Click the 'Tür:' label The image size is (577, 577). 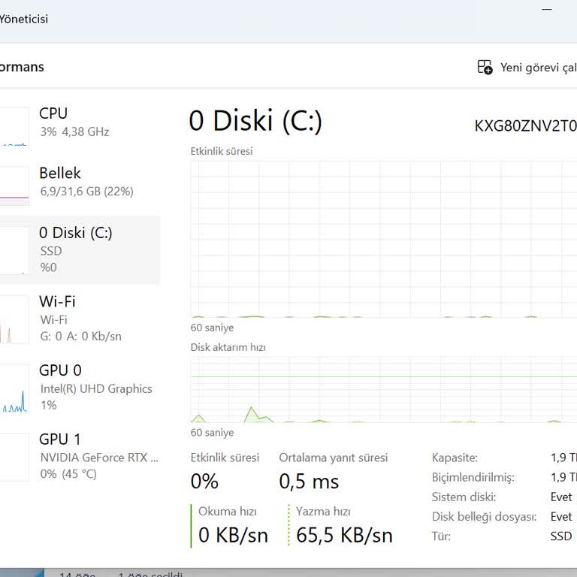(441, 536)
